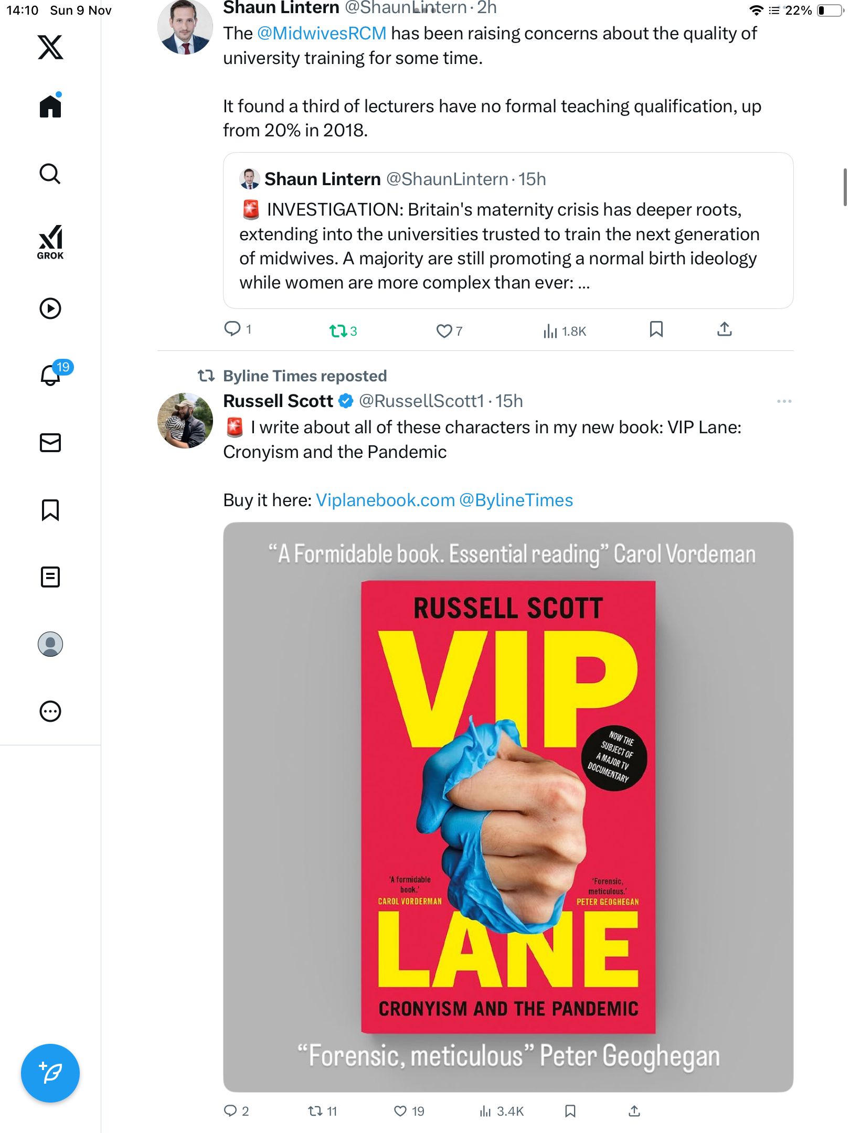Open the Search page
This screenshot has height=1133, width=850.
coord(50,174)
